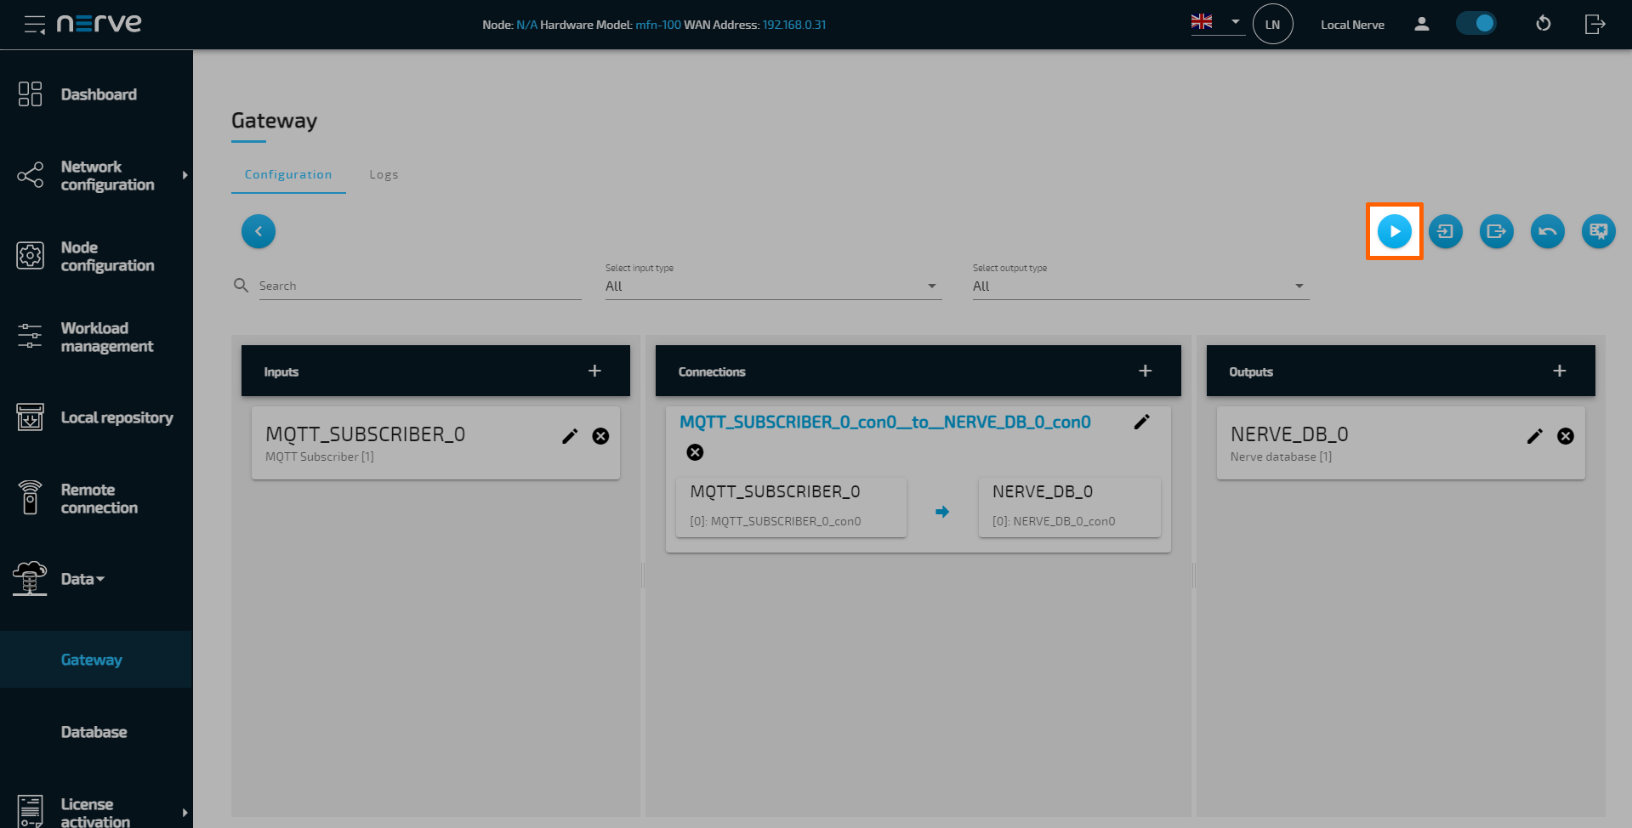1632x828 pixels.
Task: Open Database from the sidebar
Action: [94, 731]
